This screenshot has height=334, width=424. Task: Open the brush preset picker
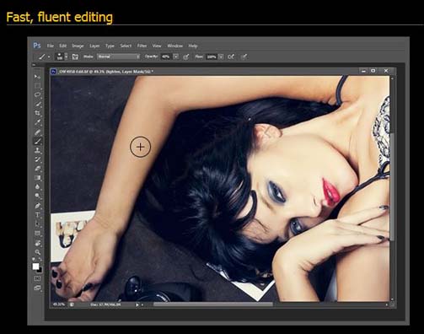[62, 57]
